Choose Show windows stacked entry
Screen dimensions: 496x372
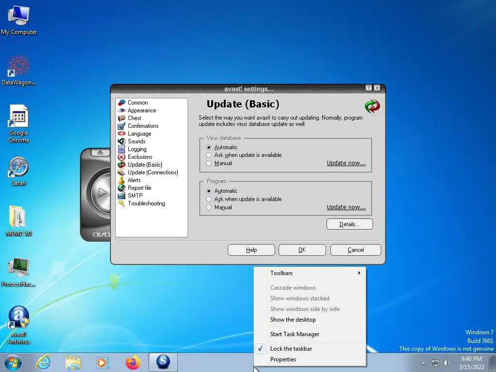(310, 298)
